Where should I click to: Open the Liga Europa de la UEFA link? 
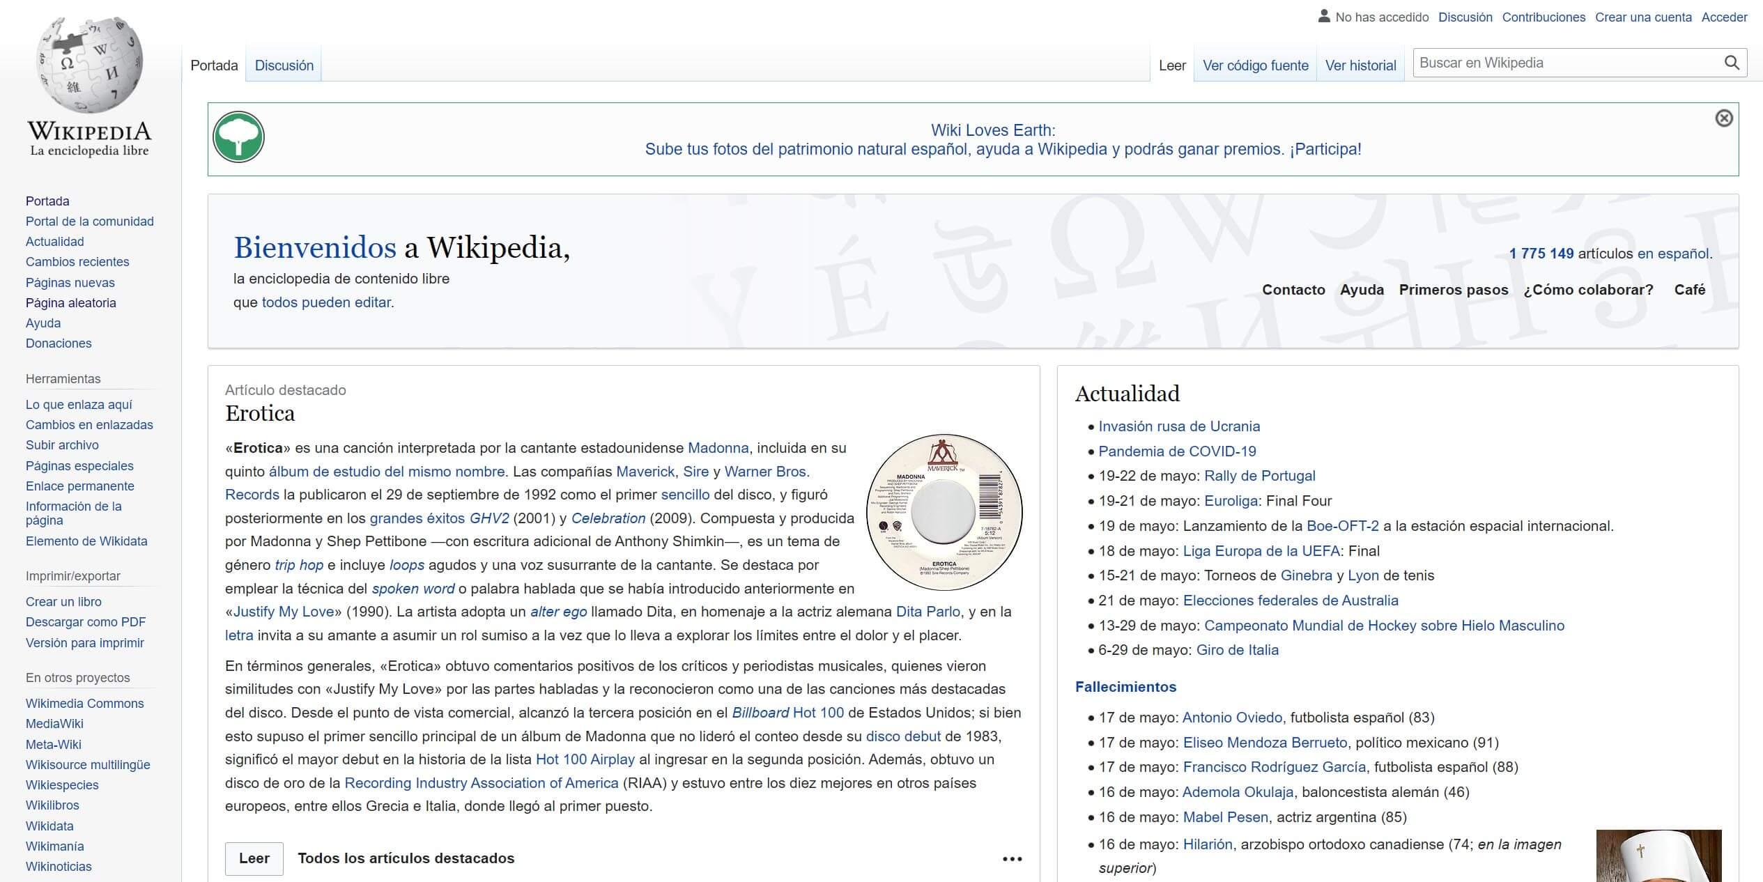point(1261,551)
